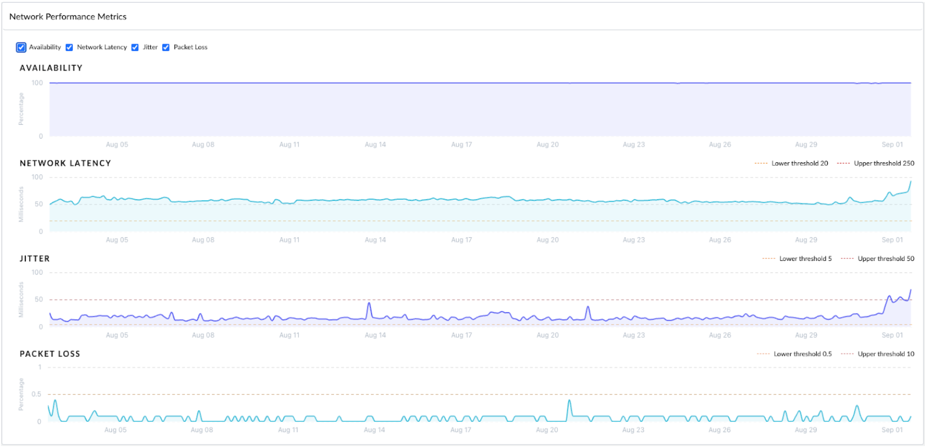Viewport: 925px width, 447px height.
Task: Select the AVAILABILITY chart heading
Action: tap(51, 68)
